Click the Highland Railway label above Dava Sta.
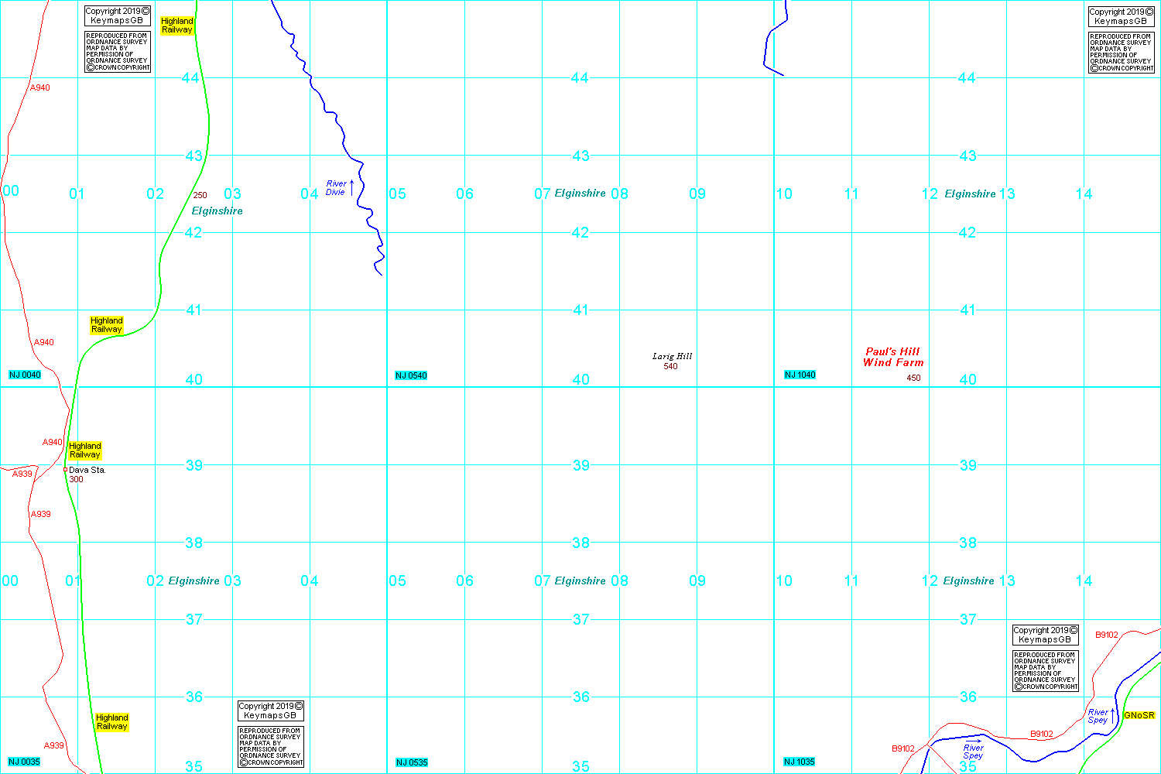Image resolution: width=1161 pixels, height=774 pixels. point(85,450)
